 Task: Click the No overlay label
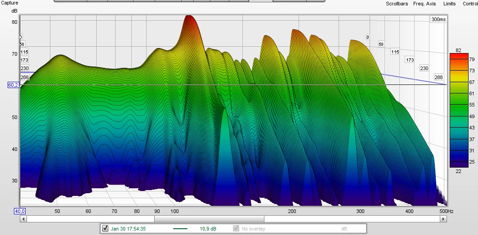click(x=253, y=229)
